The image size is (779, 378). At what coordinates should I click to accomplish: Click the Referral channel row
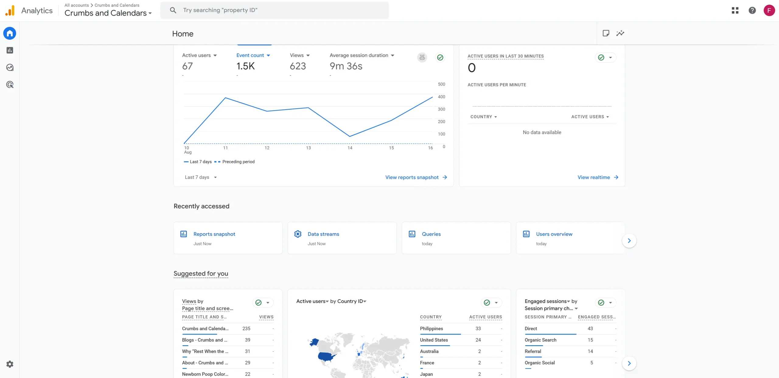pos(570,352)
